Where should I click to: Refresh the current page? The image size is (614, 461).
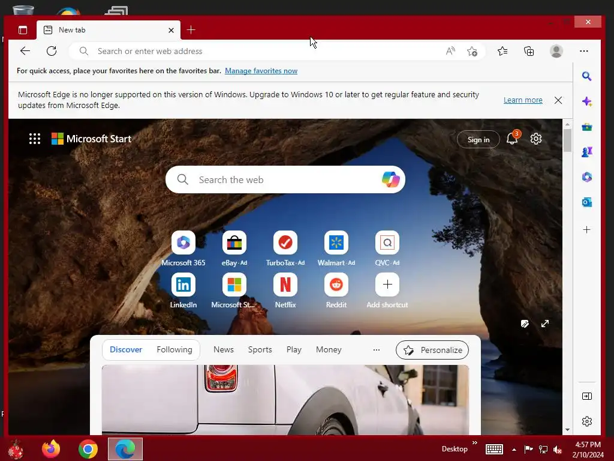52,51
